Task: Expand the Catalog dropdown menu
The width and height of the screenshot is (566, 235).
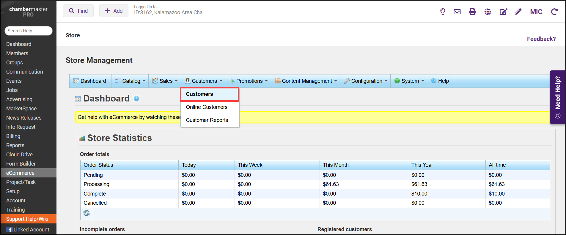Action: (131, 81)
